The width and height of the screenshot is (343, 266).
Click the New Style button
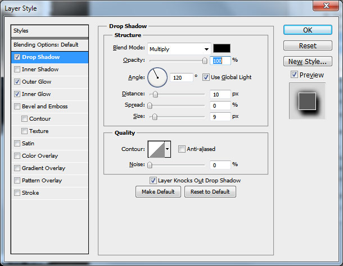click(308, 61)
